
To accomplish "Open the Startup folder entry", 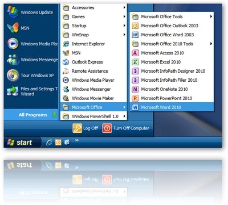I will tap(93, 26).
